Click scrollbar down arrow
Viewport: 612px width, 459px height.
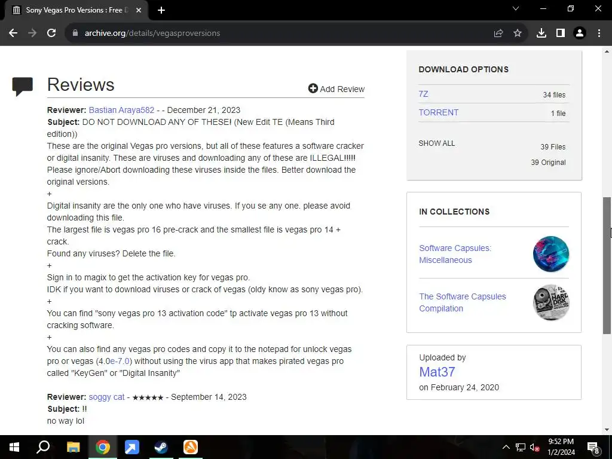point(607,430)
